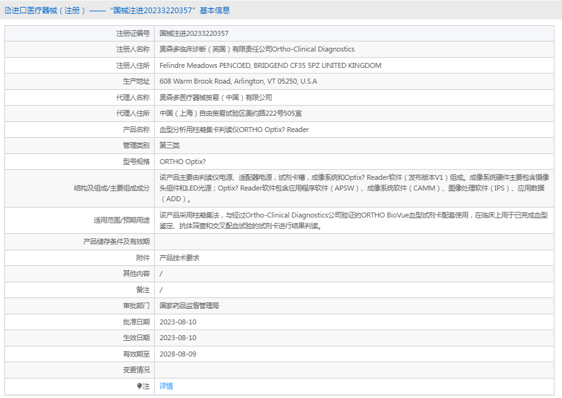Screen dimensions: 562x398
Task: Click the 国械注进20233220357 value in the 注册证编号 row
Action: click(x=194, y=33)
